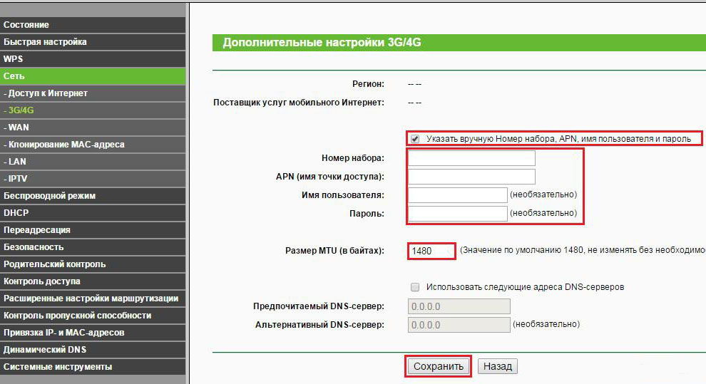Enable the use custom DNS servers checkbox
The height and width of the screenshot is (384, 706).
click(415, 287)
